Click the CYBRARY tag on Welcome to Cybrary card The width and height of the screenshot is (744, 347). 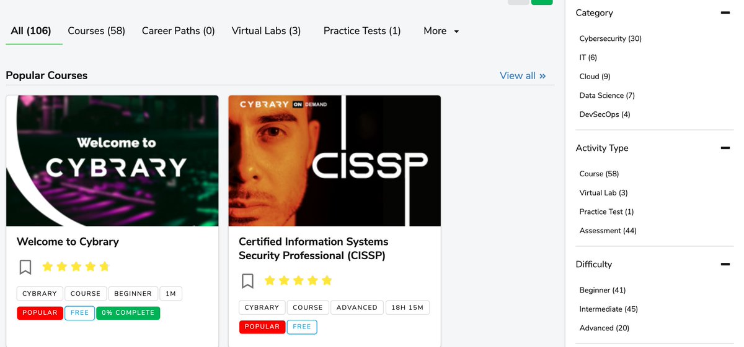[x=40, y=294]
